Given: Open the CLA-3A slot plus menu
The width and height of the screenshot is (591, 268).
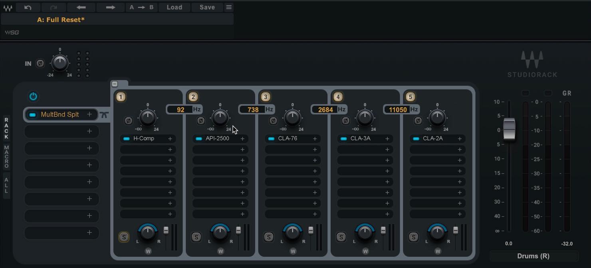Looking at the screenshot, I should click(x=387, y=139).
